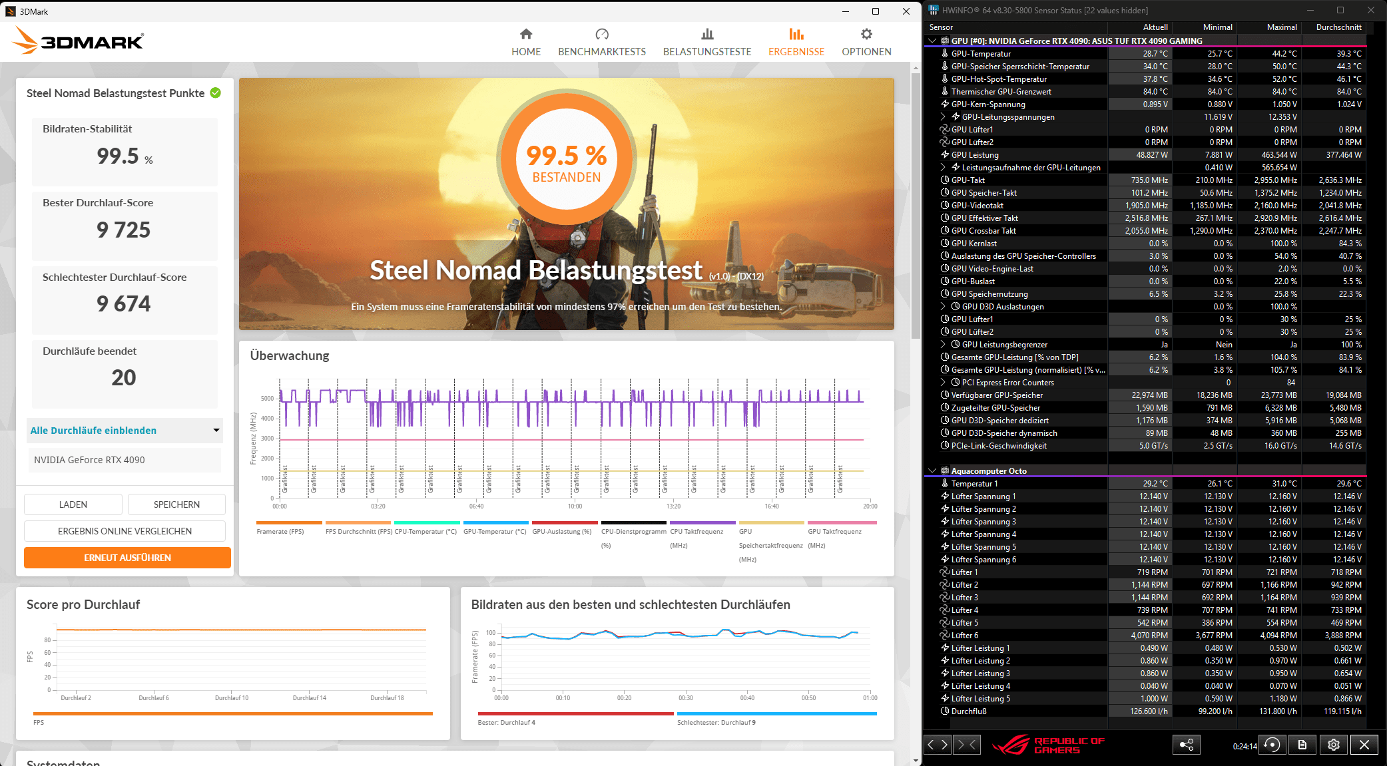The width and height of the screenshot is (1387, 766).
Task: Toggle the Framerate (FPS) legend series
Action: [280, 531]
